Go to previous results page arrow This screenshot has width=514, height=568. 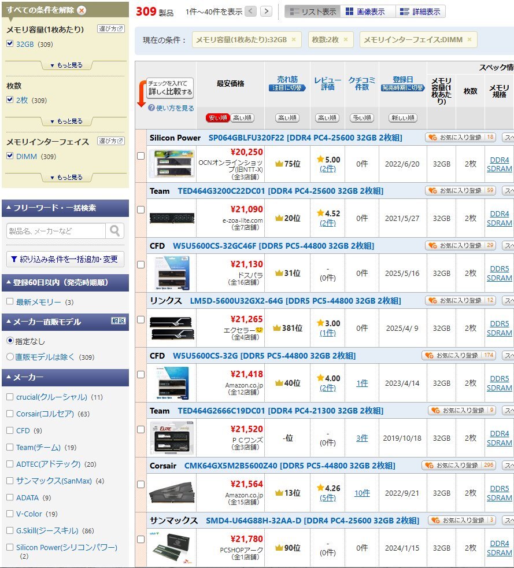click(250, 12)
